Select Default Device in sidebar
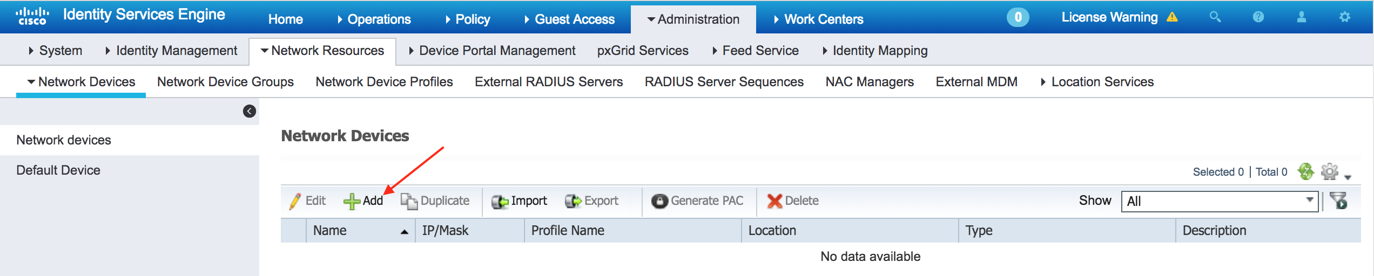This screenshot has width=1374, height=276. 58,170
